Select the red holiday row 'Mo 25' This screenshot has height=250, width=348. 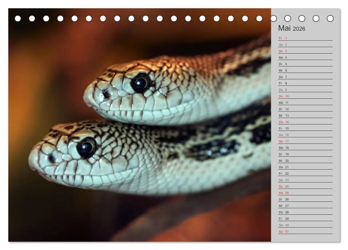(x=305, y=193)
